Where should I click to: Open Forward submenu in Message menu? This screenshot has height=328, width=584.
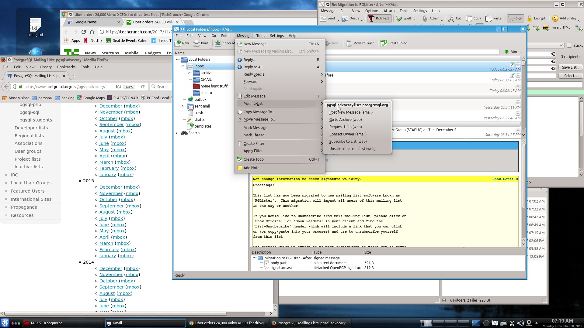coord(250,82)
